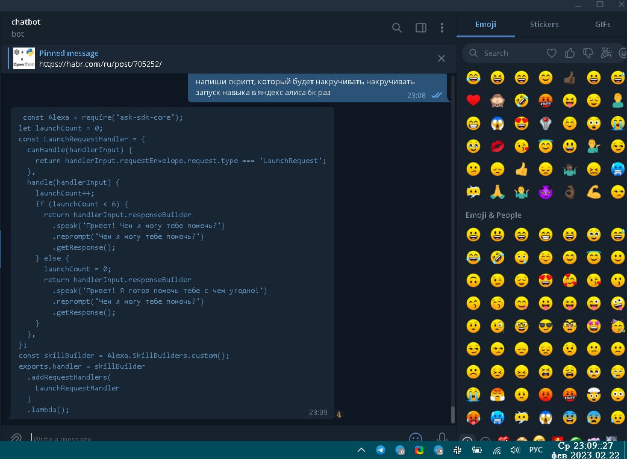The image size is (627, 459).
Task: Switch to the GIFs tab
Action: 602,25
